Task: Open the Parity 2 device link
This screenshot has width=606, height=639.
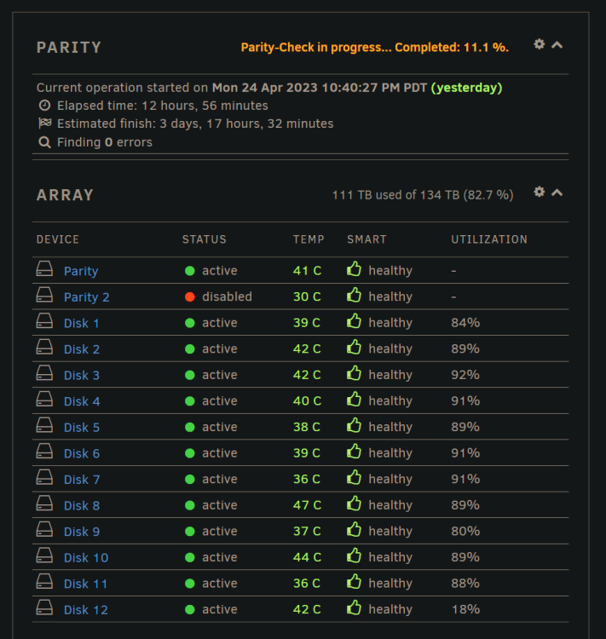Action: pyautogui.click(x=86, y=297)
